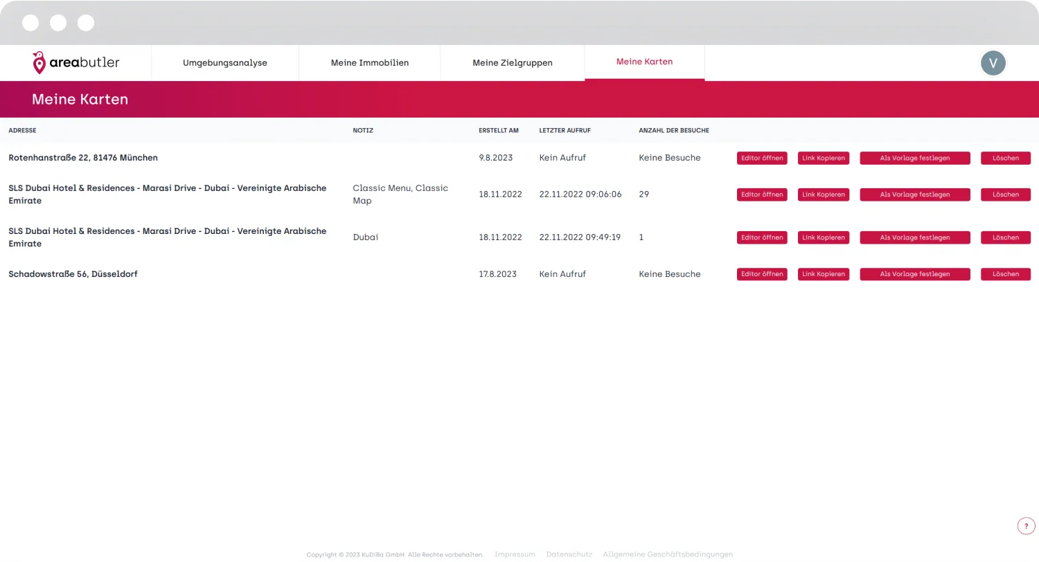Click the Notiz column header

pyautogui.click(x=363, y=130)
